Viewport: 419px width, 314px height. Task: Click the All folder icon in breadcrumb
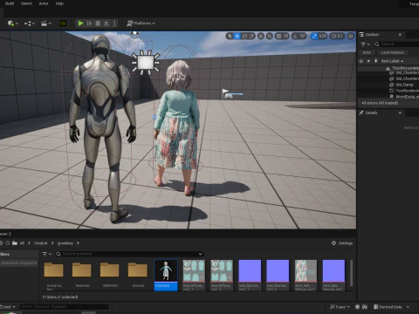click(x=15, y=243)
